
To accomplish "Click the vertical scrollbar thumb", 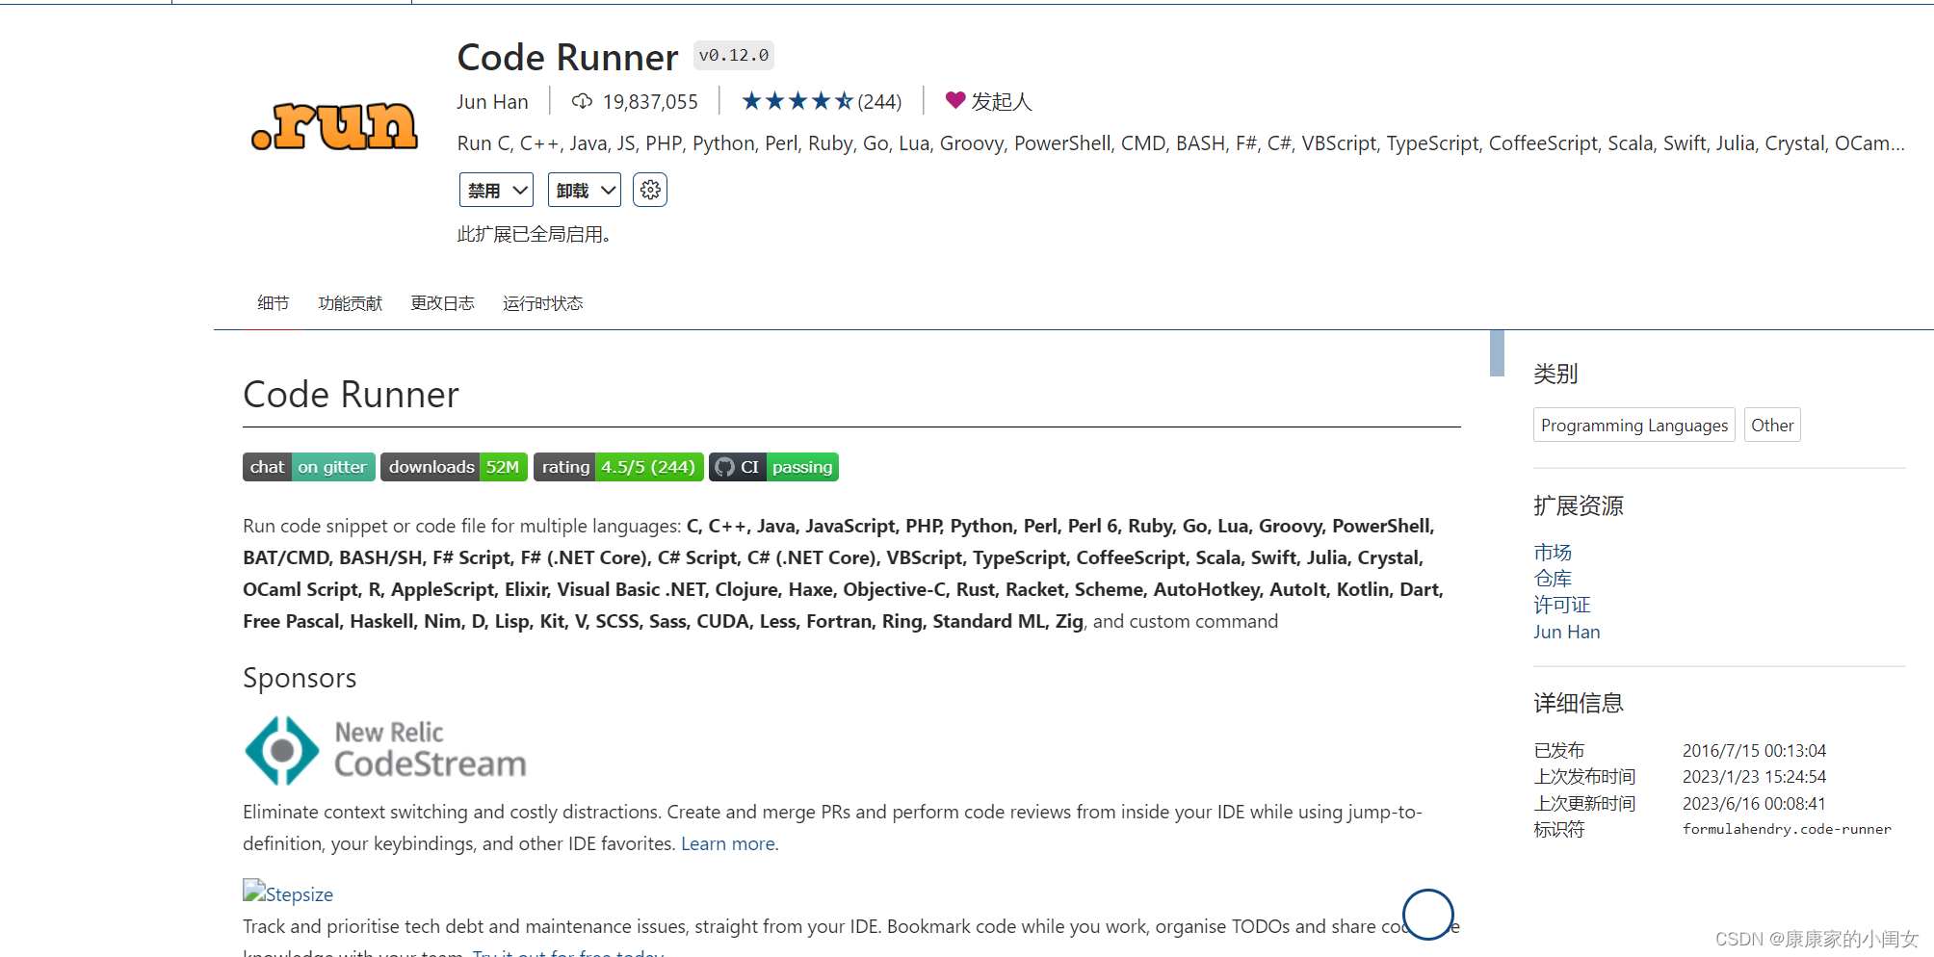I will [x=1496, y=354].
